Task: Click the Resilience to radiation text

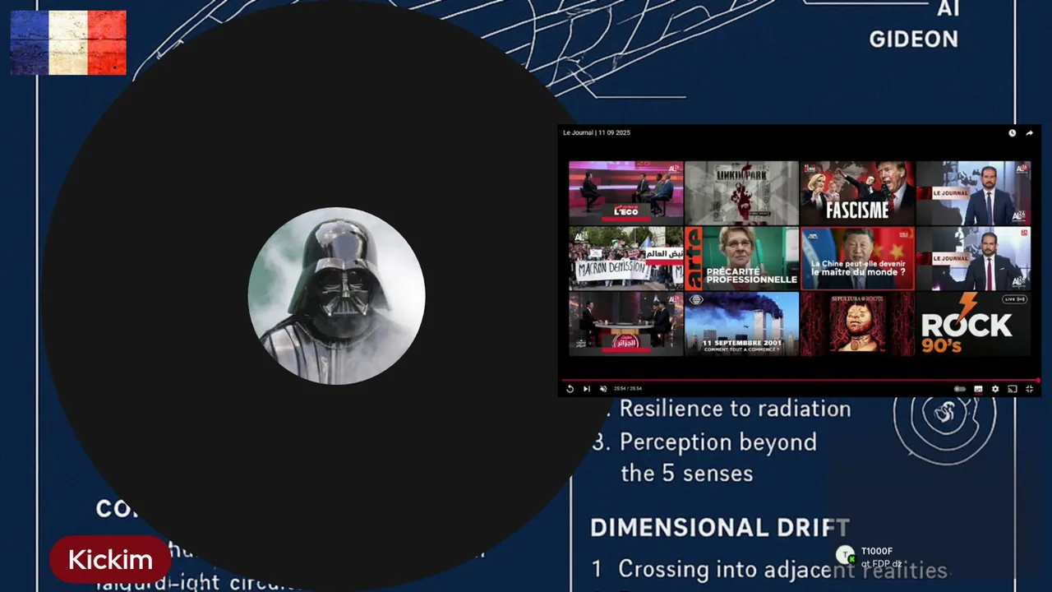Action: pos(735,409)
